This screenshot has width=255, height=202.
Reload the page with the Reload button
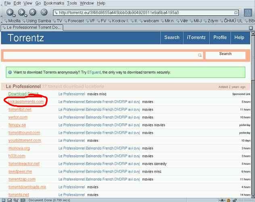click(33, 12)
